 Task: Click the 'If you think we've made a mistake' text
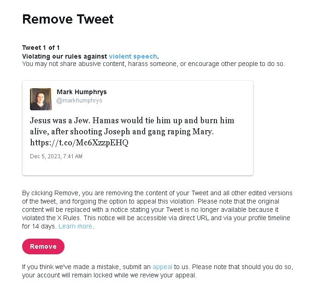tap(86, 267)
